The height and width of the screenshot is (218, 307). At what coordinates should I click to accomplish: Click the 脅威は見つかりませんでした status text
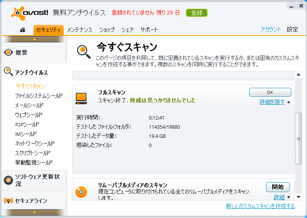pyautogui.click(x=163, y=100)
